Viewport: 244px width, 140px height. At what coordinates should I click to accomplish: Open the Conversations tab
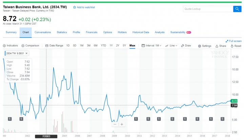point(43,32)
